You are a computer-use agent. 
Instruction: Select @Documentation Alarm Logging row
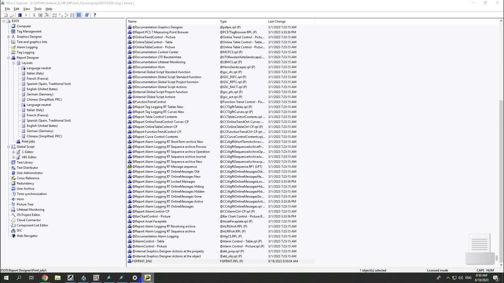[x=220, y=236]
